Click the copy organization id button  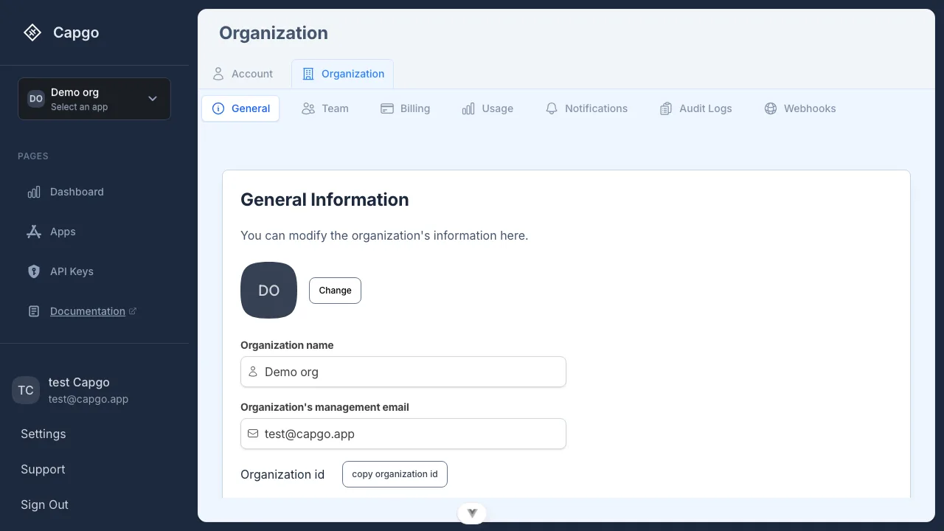tap(395, 474)
